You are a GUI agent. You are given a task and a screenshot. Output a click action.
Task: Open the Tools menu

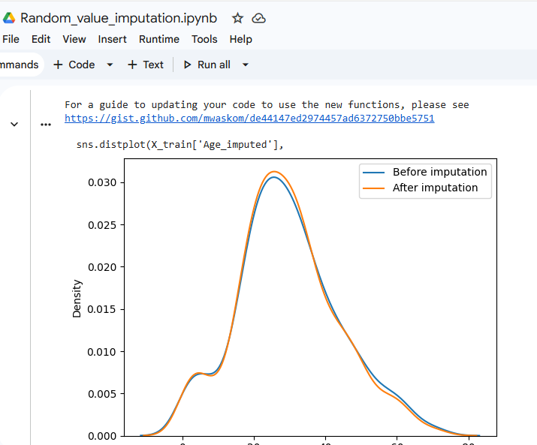[x=204, y=39]
